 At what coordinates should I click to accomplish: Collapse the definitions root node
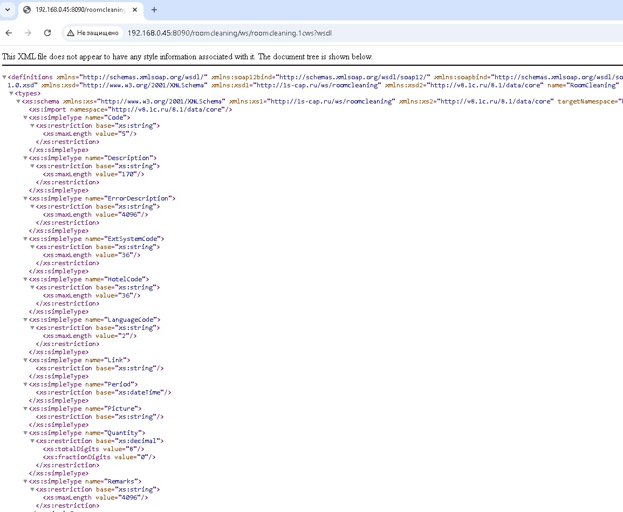pos(5,77)
